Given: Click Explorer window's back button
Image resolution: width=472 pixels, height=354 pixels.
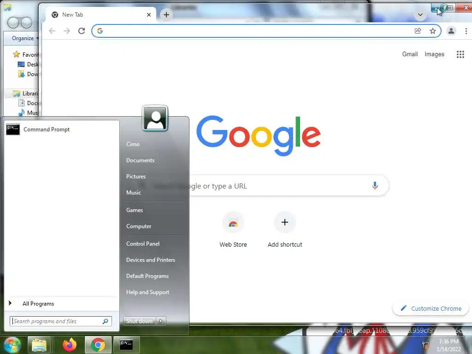Looking at the screenshot, I should (13, 23).
